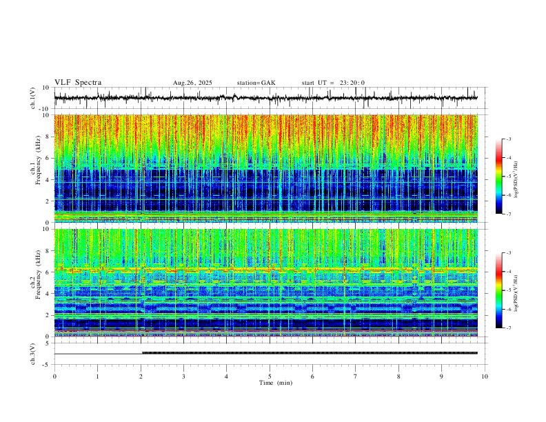This screenshot has width=546, height=422.
Task: Click time axis tick label "7"
Action: click(356, 376)
